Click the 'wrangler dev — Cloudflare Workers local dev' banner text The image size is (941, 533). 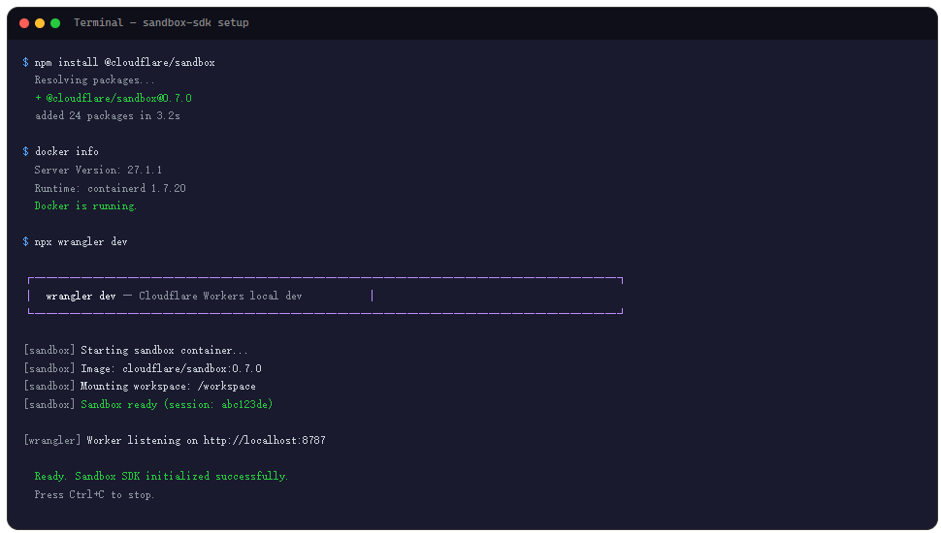pos(174,296)
